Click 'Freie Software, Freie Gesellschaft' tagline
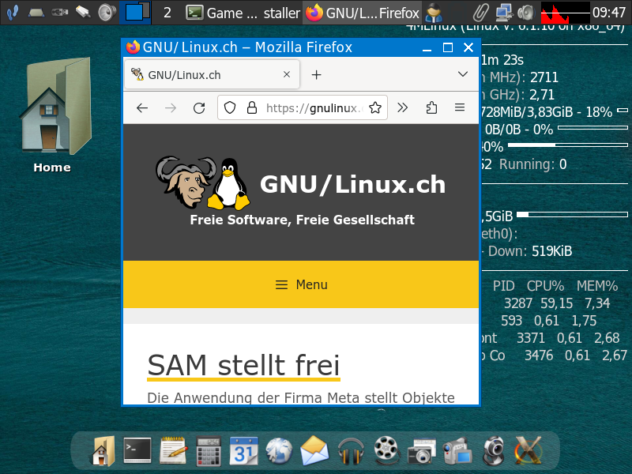632x474 pixels. click(x=302, y=220)
